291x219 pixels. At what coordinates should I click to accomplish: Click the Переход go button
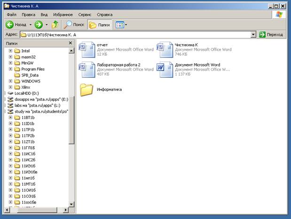(272, 35)
